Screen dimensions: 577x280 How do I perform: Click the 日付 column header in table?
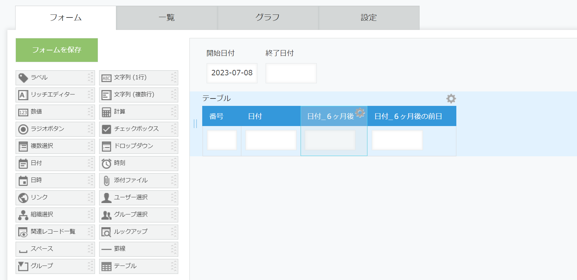[x=271, y=116]
